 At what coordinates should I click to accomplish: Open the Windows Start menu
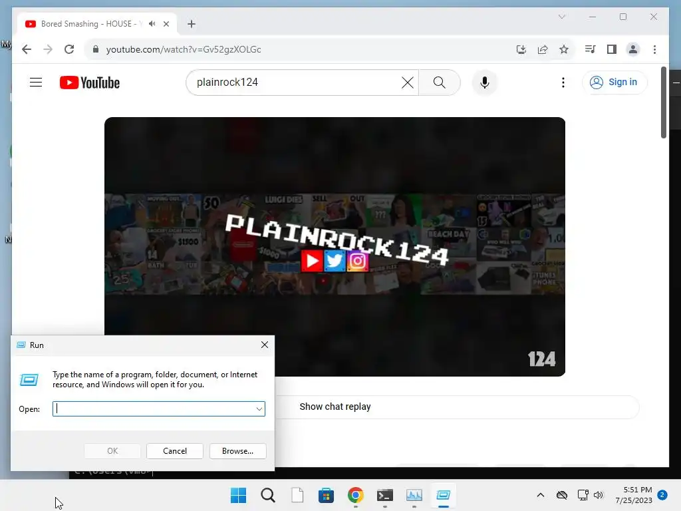point(238,495)
